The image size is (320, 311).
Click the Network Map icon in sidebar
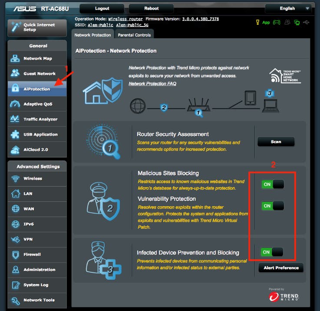click(15, 58)
